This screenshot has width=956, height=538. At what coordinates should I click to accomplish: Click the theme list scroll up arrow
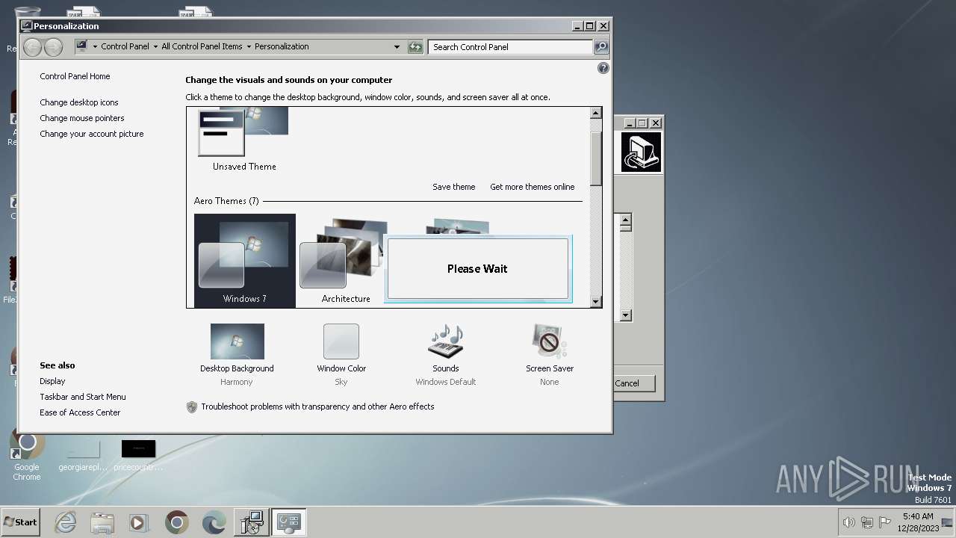tap(595, 113)
